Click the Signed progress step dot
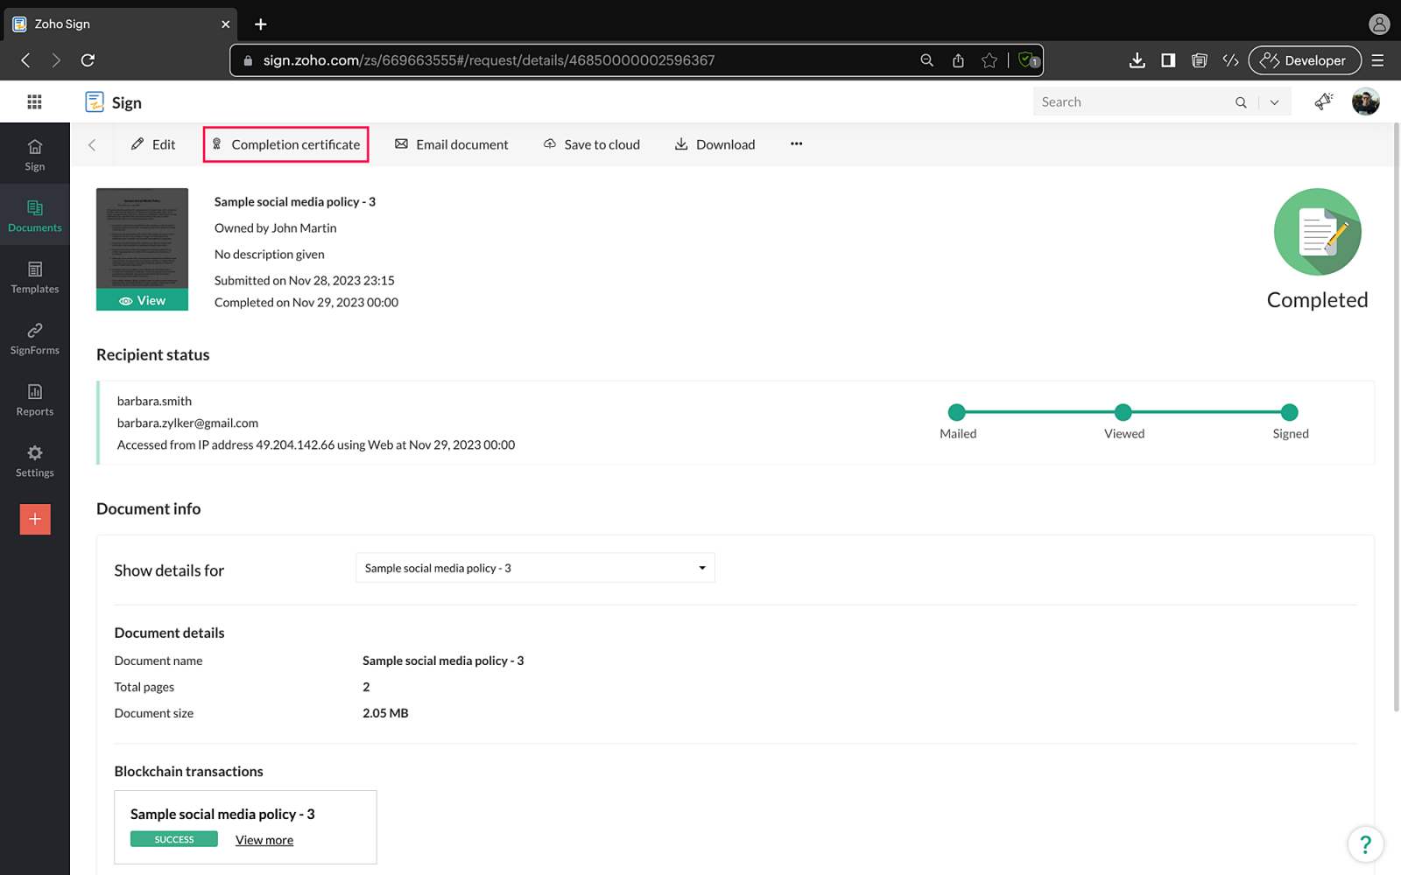The height and width of the screenshot is (875, 1401). tap(1289, 412)
